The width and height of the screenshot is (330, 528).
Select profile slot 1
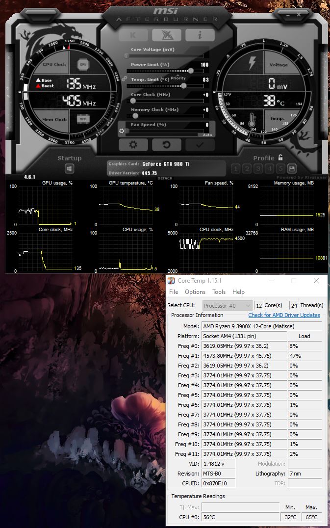point(235,169)
